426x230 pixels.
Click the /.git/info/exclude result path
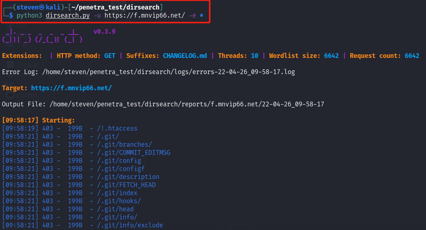pos(130,225)
